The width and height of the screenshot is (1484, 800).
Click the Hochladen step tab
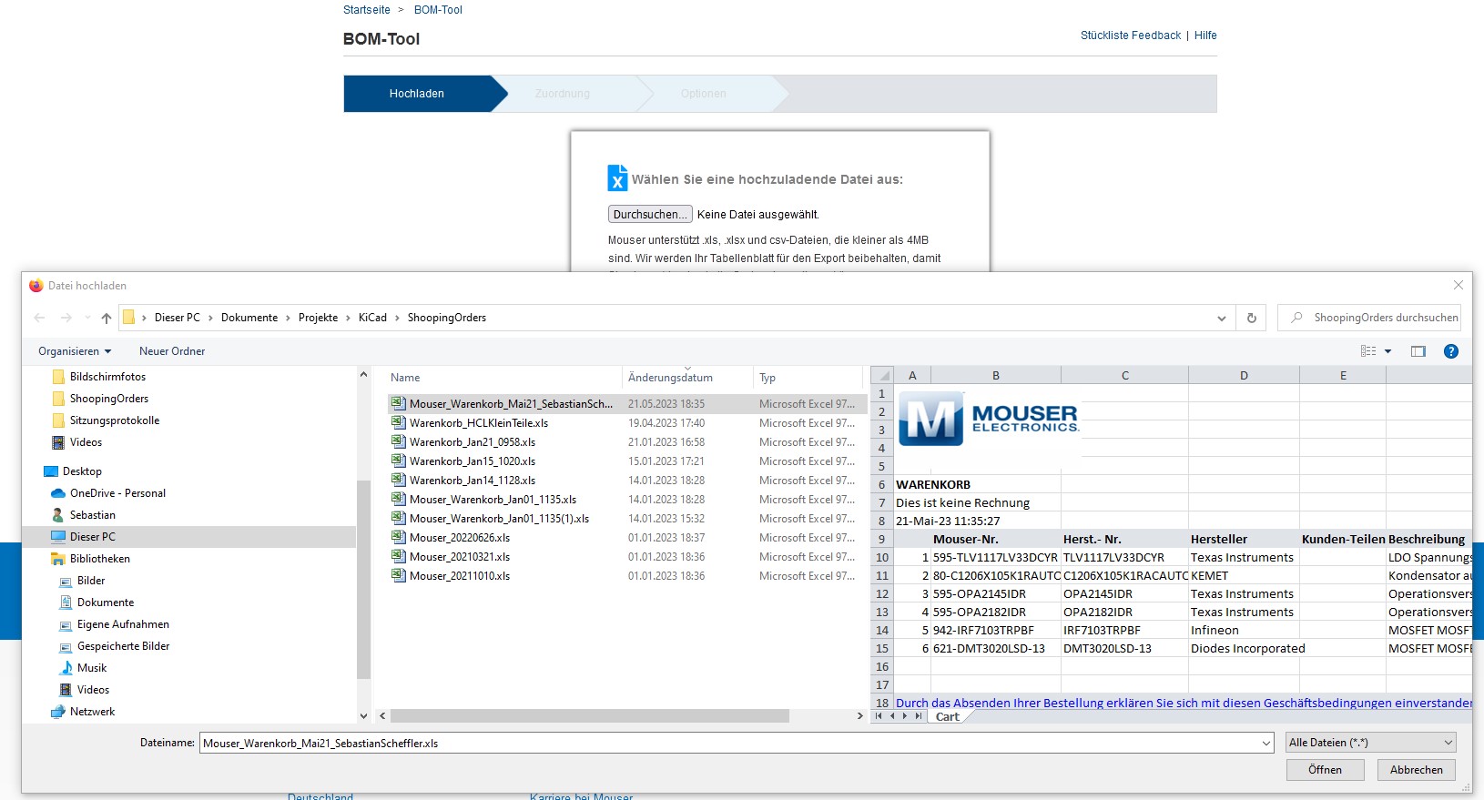[x=417, y=94]
